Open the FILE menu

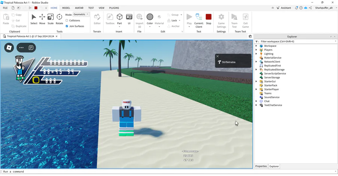pos(5,8)
